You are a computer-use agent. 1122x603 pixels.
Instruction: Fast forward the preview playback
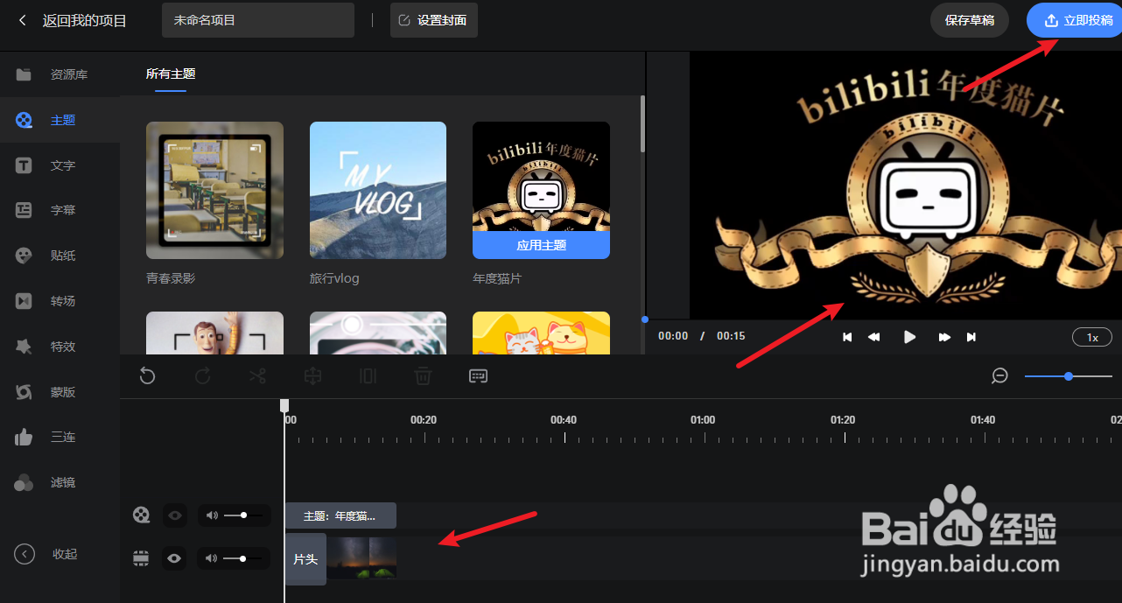pyautogui.click(x=944, y=337)
